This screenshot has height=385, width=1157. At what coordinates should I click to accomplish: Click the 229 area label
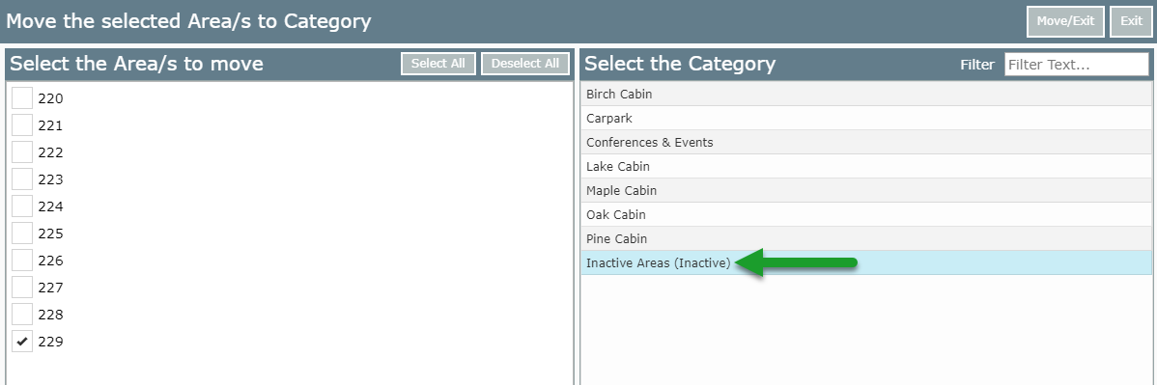(50, 343)
